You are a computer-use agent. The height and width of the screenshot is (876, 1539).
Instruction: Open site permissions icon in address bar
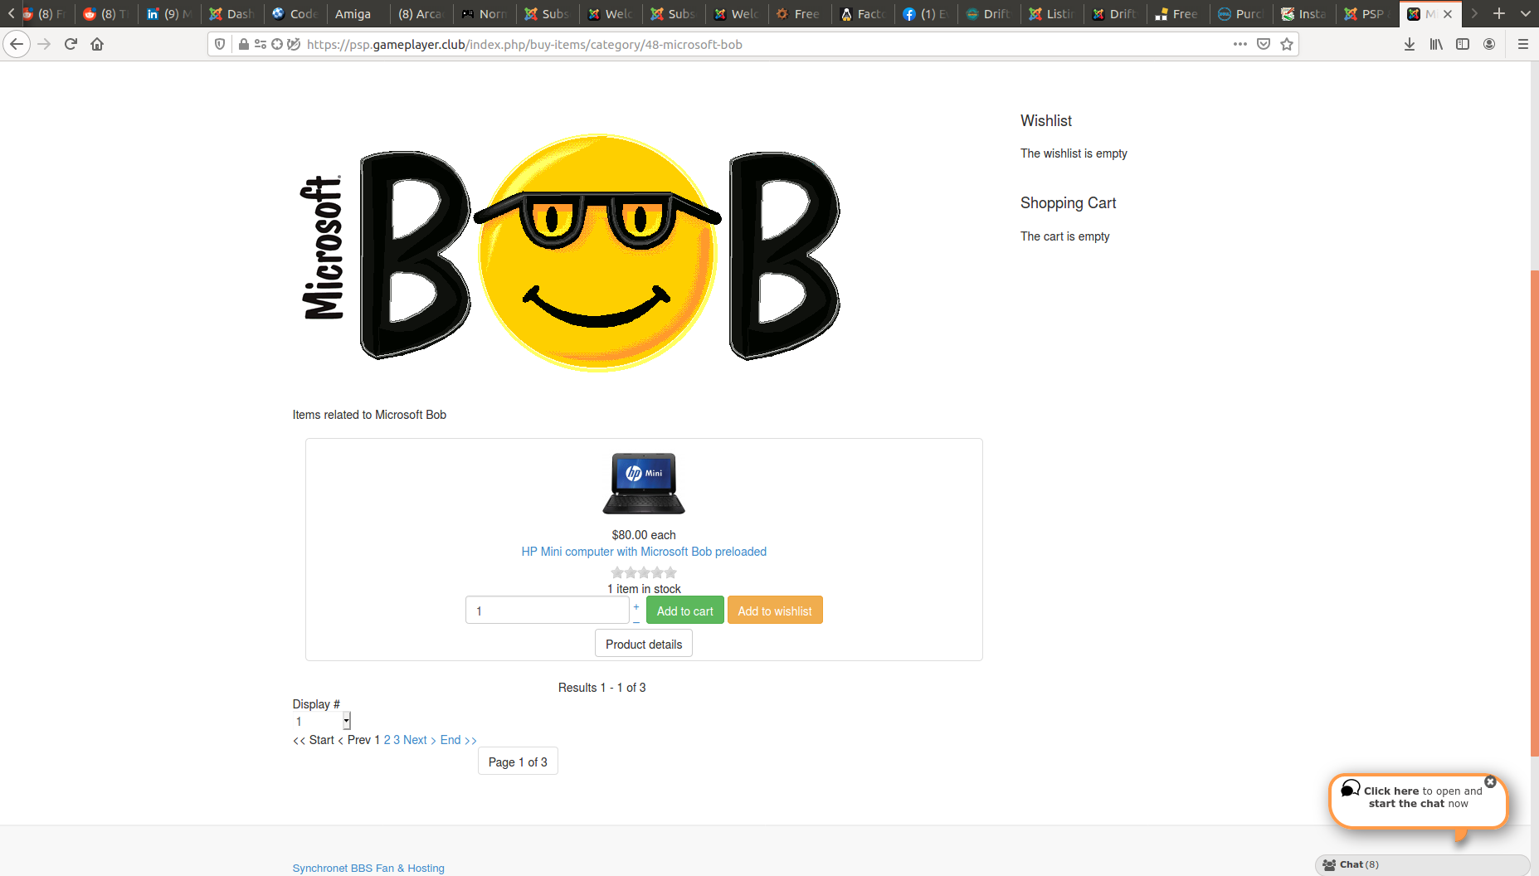pyautogui.click(x=261, y=44)
